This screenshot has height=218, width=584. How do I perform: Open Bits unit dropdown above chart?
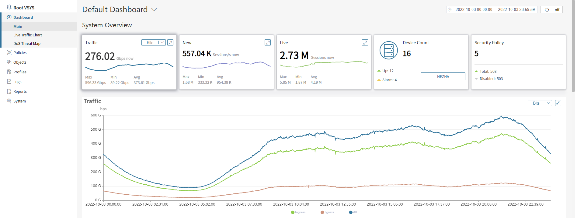click(539, 103)
